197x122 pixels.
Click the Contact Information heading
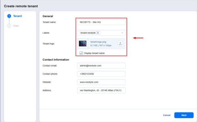[56, 60]
